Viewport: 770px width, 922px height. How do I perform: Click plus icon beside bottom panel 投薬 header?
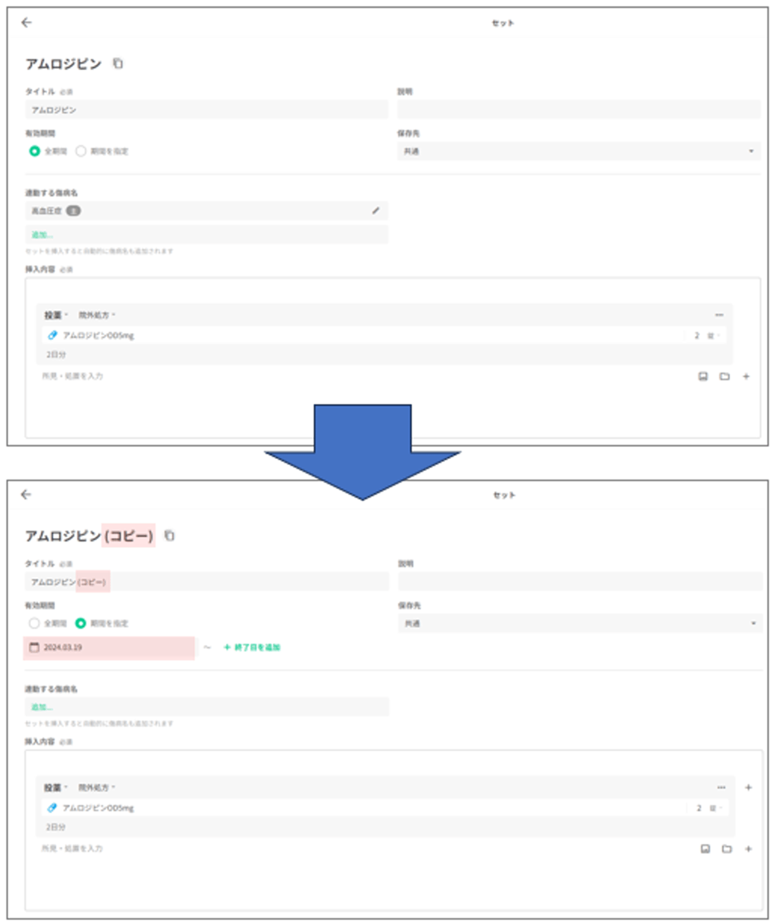click(x=748, y=787)
